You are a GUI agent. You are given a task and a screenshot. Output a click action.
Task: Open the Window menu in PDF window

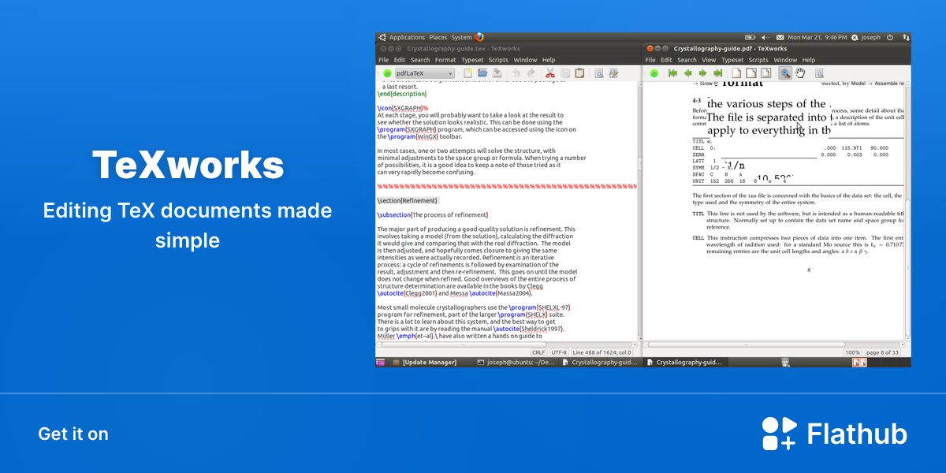[785, 60]
